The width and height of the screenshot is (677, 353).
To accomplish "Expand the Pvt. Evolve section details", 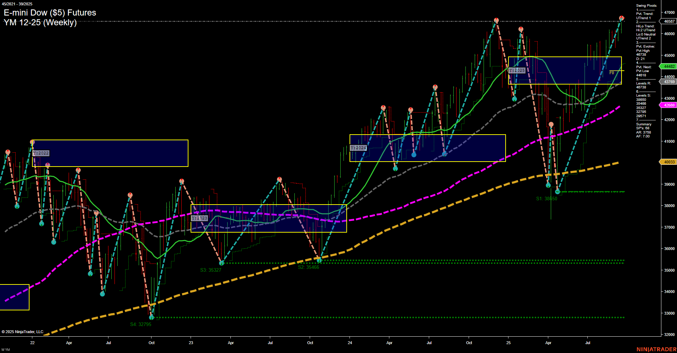I will (645, 46).
